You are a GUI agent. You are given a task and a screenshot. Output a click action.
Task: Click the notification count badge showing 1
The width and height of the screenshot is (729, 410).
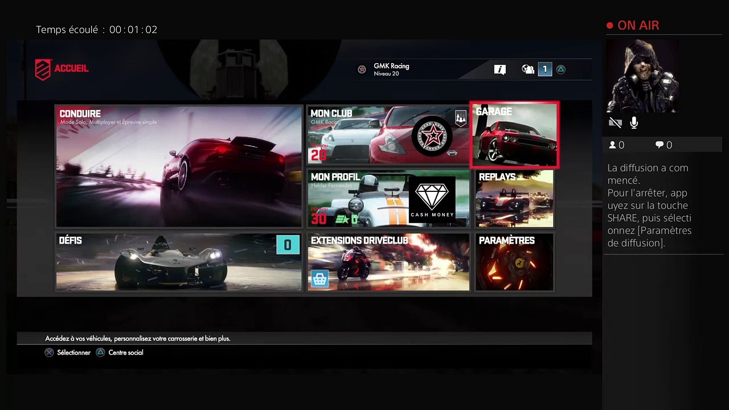[x=544, y=69]
